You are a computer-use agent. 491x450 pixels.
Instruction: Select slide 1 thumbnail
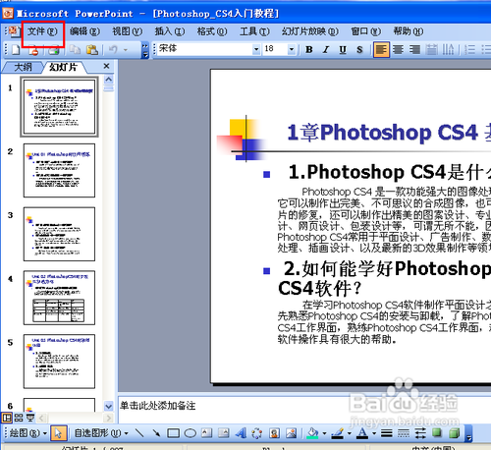pyautogui.click(x=59, y=107)
